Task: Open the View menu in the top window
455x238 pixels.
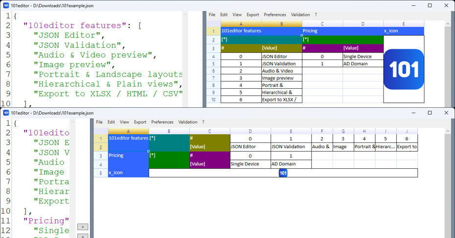Action: pos(237,15)
